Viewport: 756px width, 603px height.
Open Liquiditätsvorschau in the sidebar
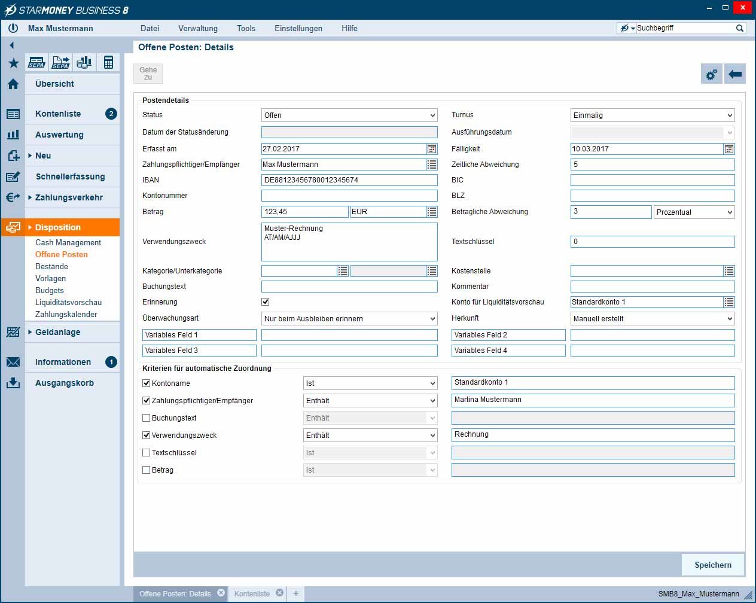[68, 302]
